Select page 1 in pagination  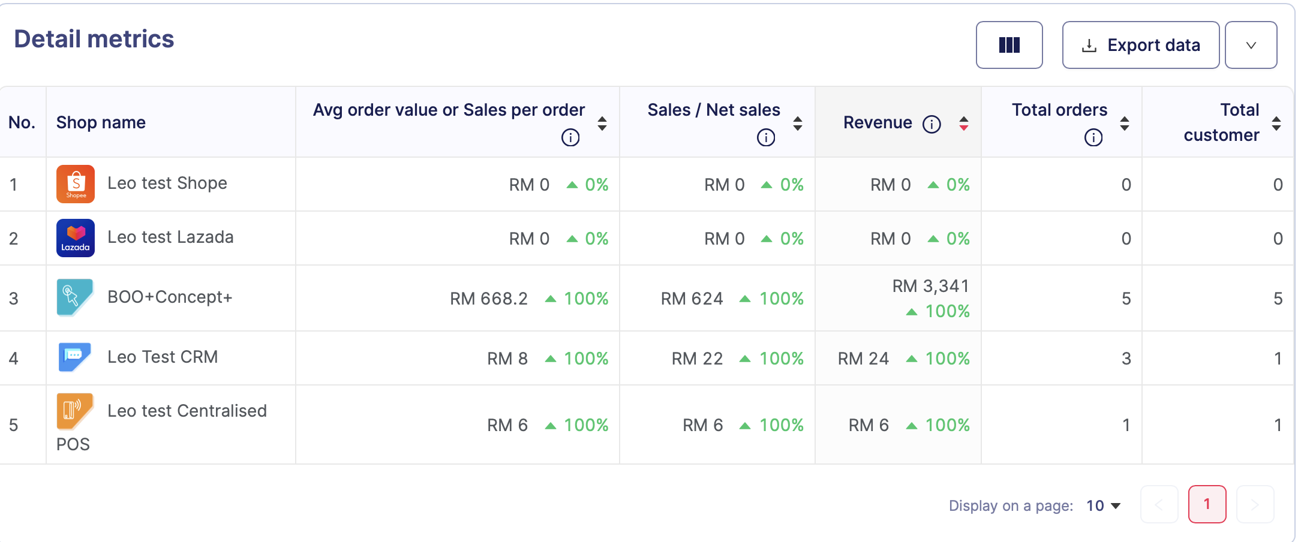pyautogui.click(x=1207, y=504)
